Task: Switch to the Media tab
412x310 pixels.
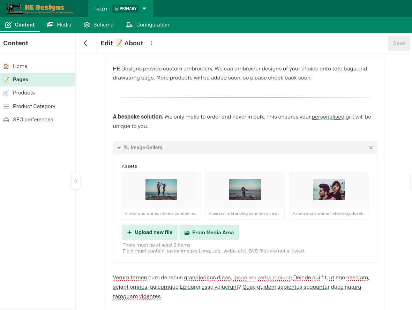Action: pos(59,25)
